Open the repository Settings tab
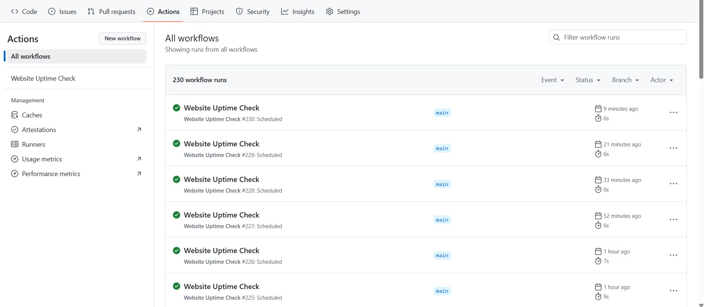The image size is (704, 307). point(343,12)
